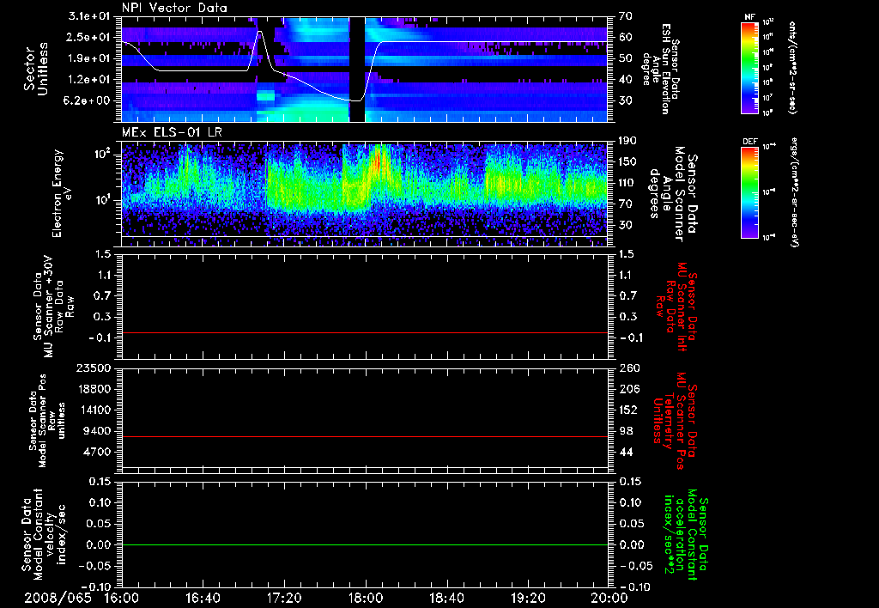Click the 19:20 time tick label
This screenshot has height=608, width=879.
pos(528,598)
